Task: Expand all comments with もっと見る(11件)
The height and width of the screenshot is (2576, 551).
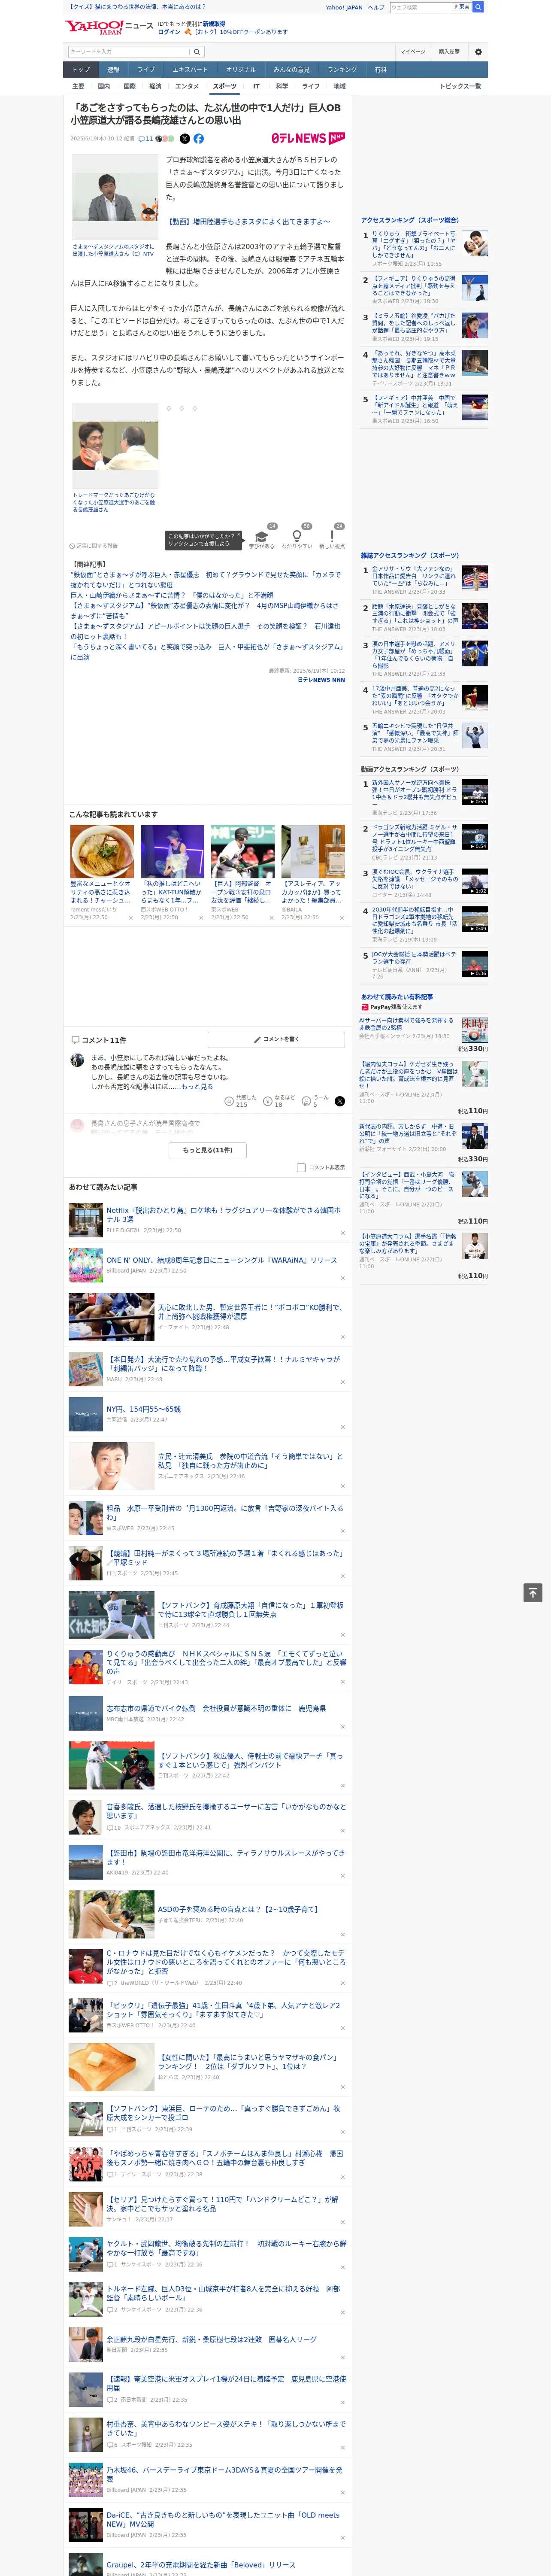Action: coord(208,1150)
